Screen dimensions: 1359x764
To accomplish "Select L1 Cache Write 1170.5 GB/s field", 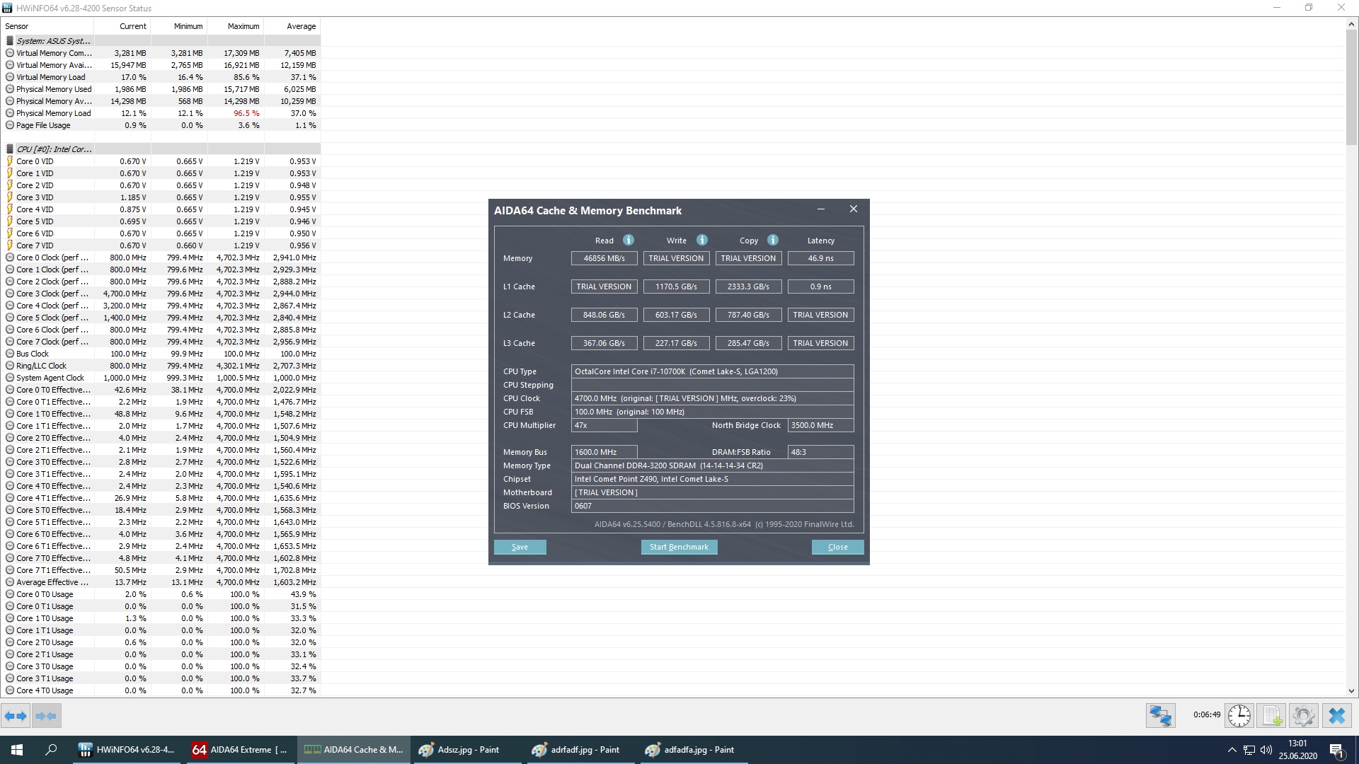I will [x=676, y=286].
